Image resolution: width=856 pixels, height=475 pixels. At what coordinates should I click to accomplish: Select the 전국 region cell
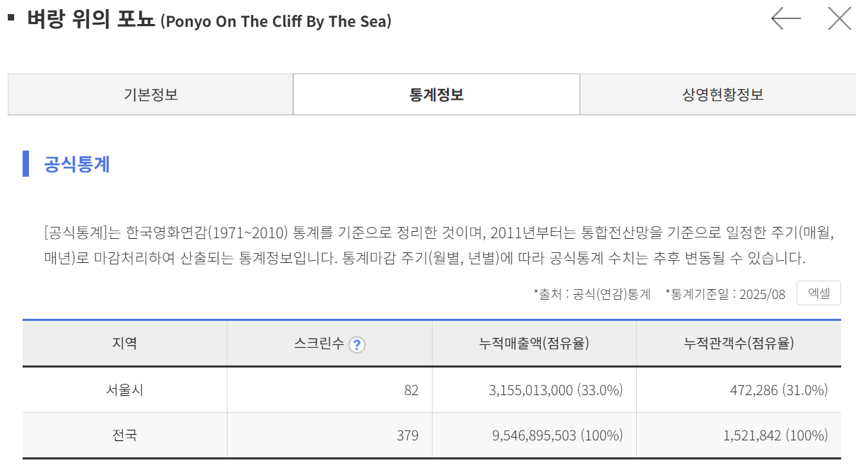(x=124, y=435)
